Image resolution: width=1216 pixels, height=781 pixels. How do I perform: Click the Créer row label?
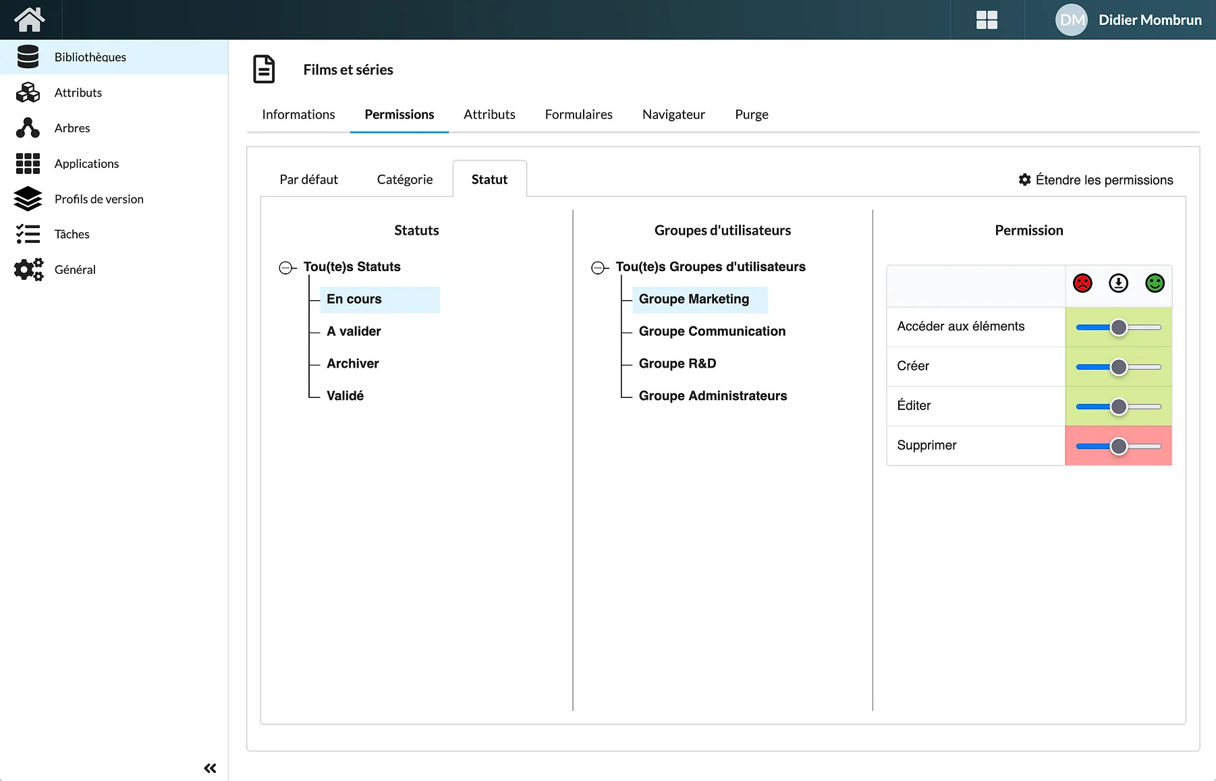[x=913, y=366]
